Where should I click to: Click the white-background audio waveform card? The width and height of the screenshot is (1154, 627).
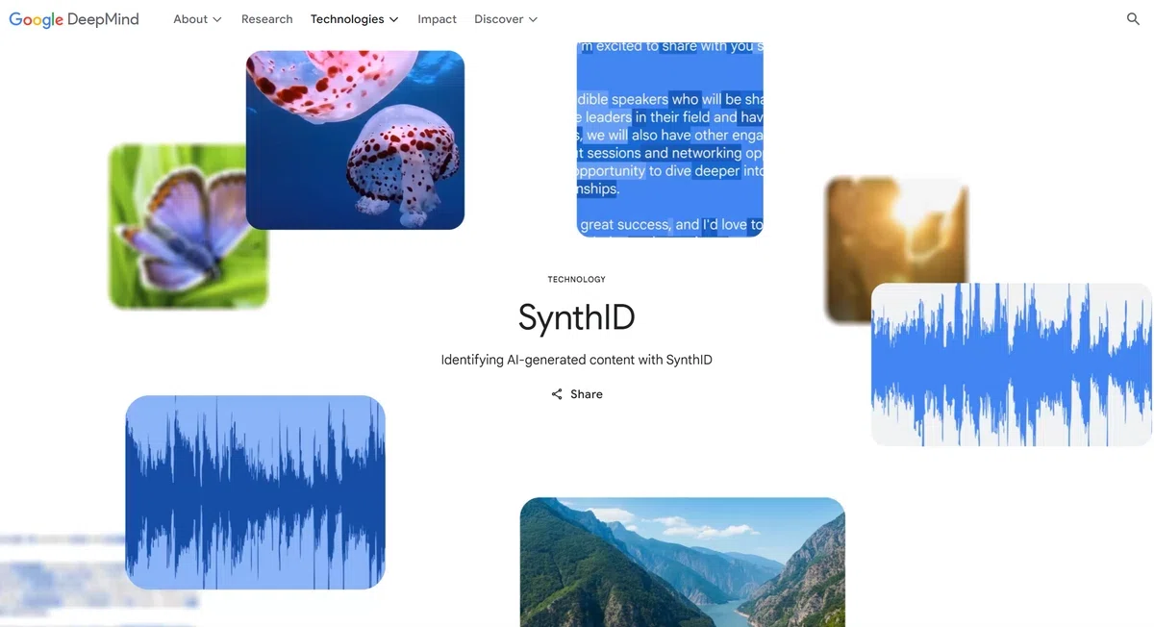(1011, 364)
